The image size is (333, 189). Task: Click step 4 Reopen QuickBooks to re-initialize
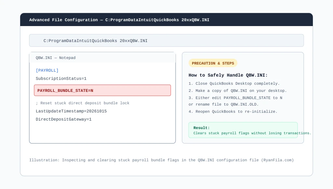click(233, 111)
